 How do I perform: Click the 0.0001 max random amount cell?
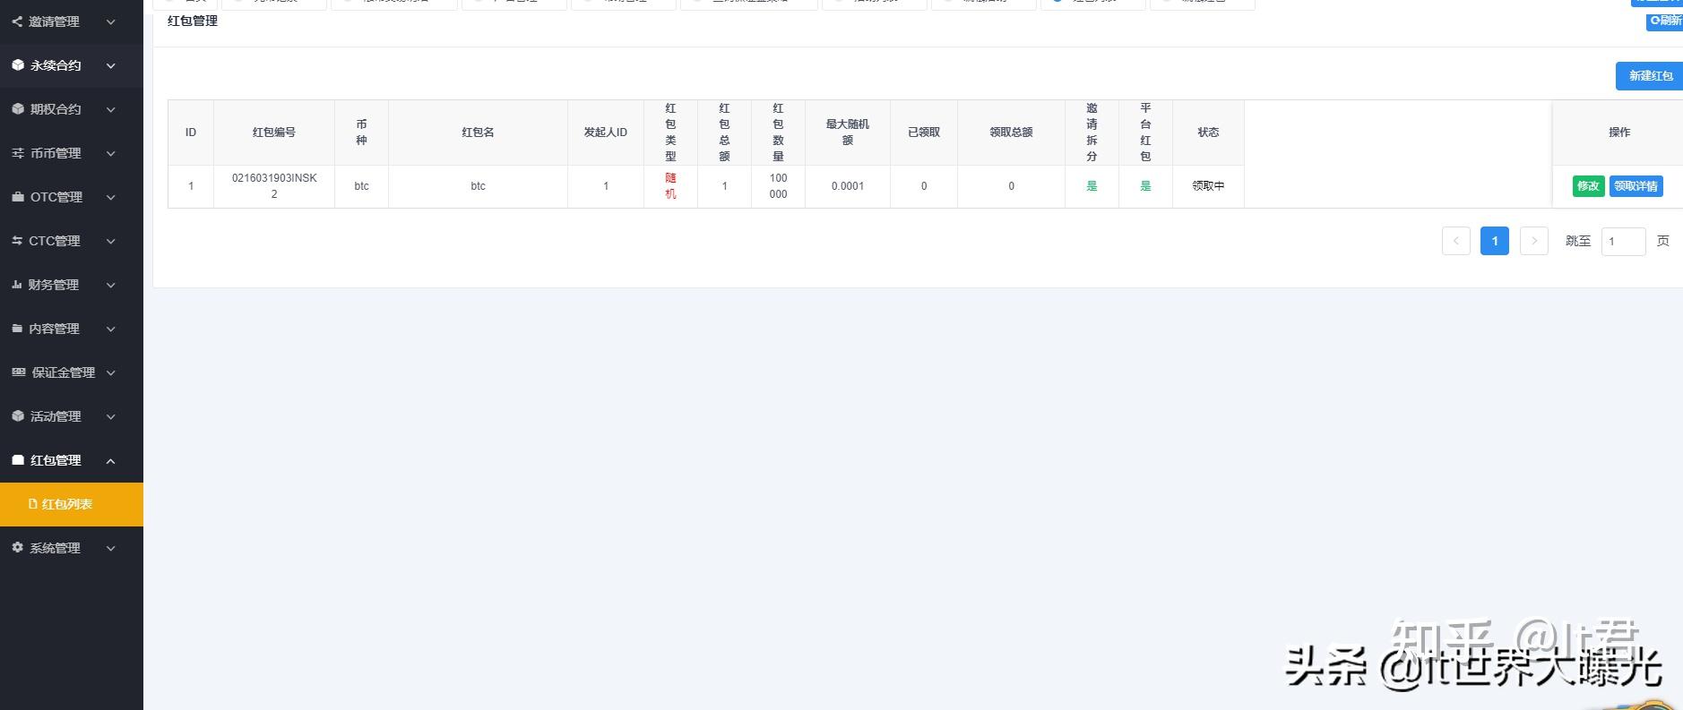(x=848, y=186)
